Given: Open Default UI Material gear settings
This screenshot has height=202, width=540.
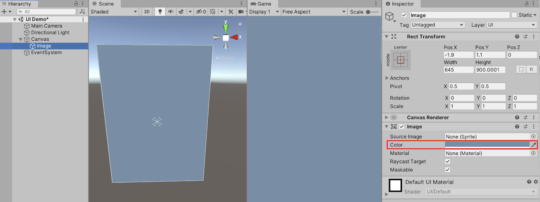Looking at the screenshot, I should [x=536, y=182].
